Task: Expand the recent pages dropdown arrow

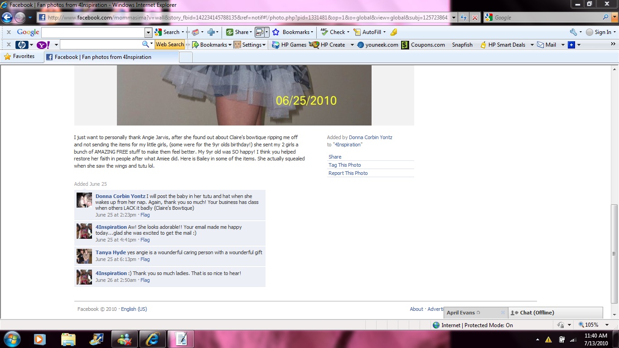Action: pyautogui.click(x=30, y=18)
